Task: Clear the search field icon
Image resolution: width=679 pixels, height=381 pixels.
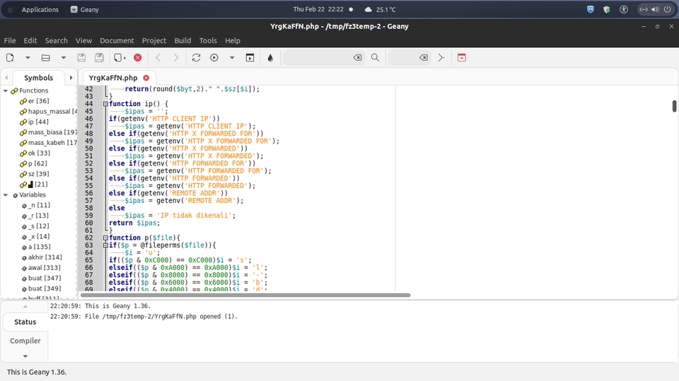Action: pos(357,57)
